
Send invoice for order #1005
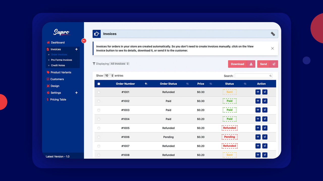point(265,128)
